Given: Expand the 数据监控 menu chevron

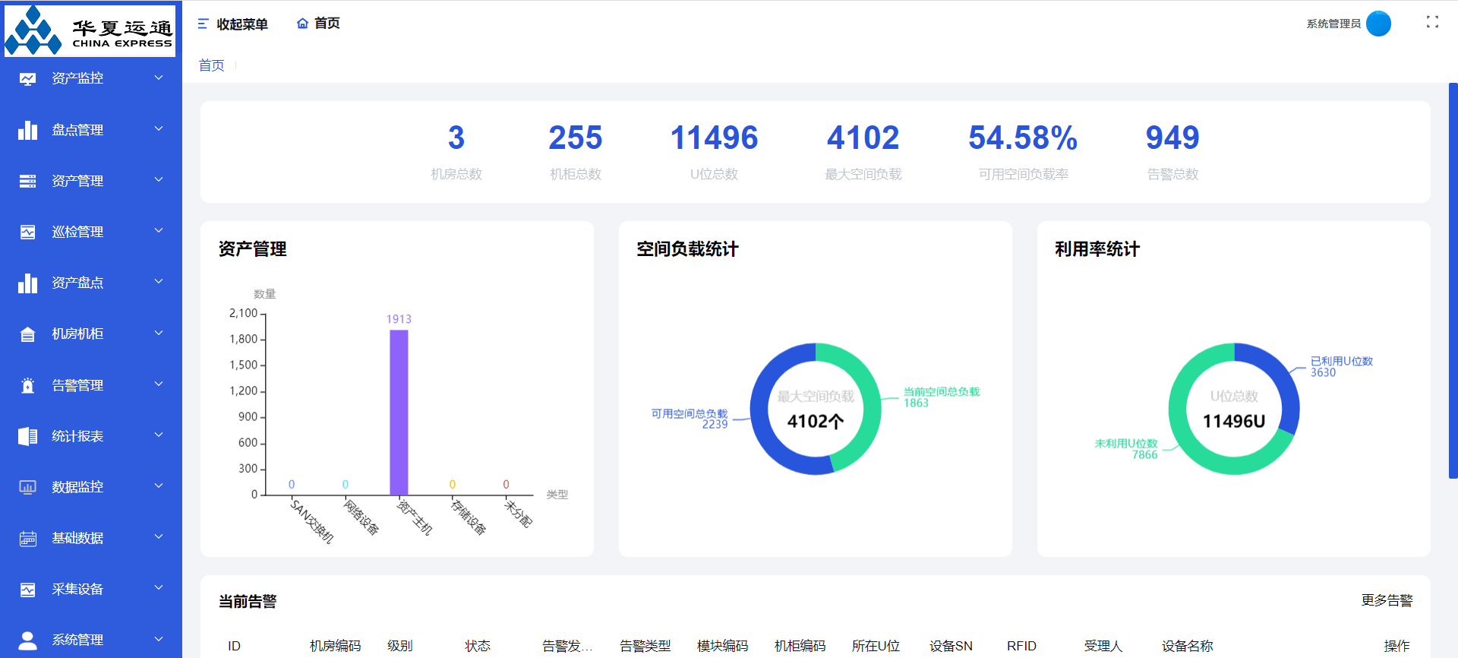Looking at the screenshot, I should tap(159, 486).
